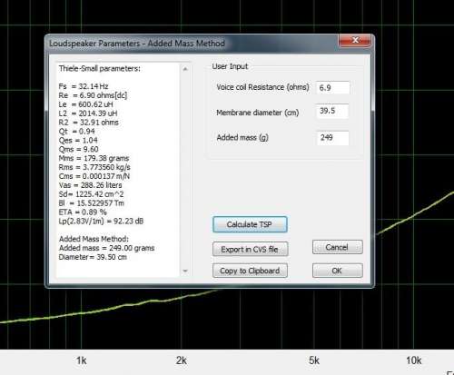The height and width of the screenshot is (375, 454).
Task: Select the Added mass = 249.00 grams line
Action: 107,248
